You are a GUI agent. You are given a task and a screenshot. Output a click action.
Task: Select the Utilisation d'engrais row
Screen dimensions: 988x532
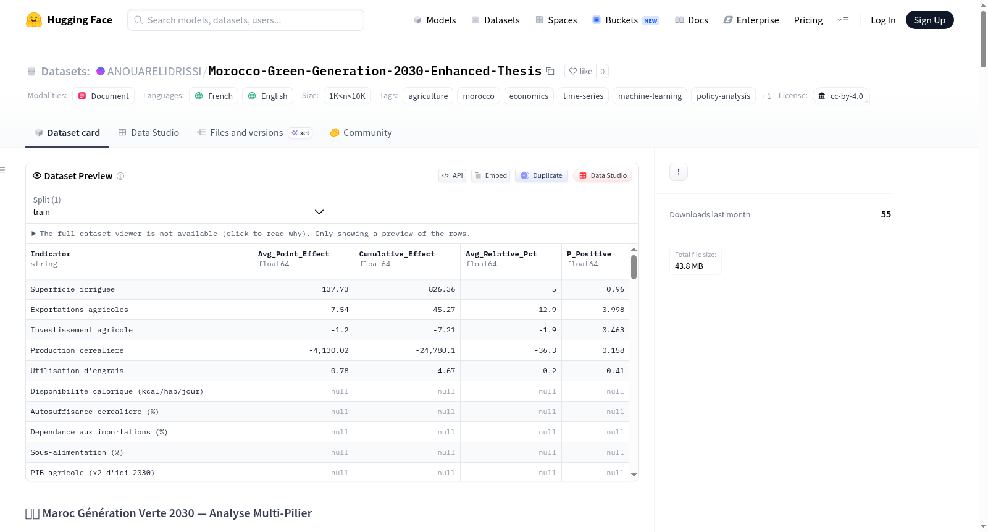tap(327, 371)
